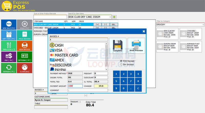Click keypad number 7
Screen dimensions: 205x113
(x=131, y=81)
